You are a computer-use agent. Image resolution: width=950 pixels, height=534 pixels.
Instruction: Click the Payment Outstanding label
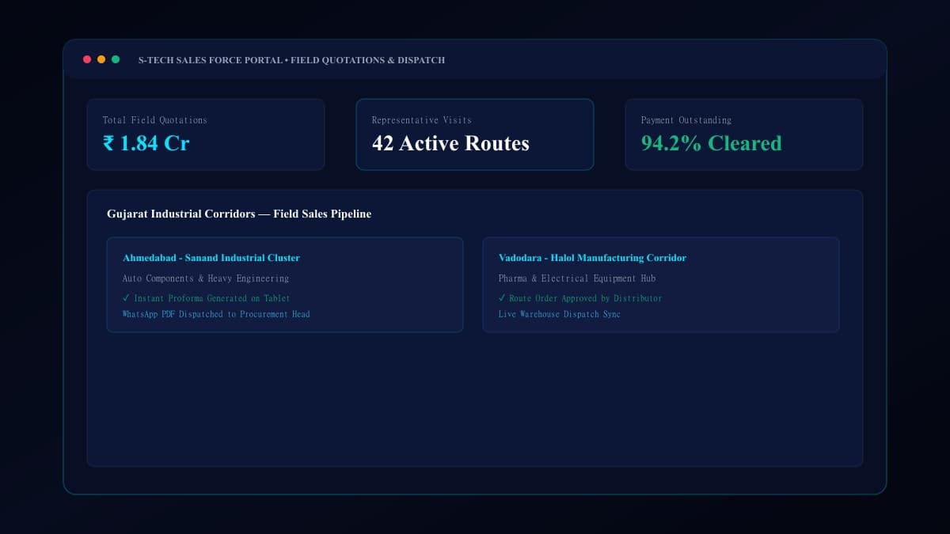point(686,120)
